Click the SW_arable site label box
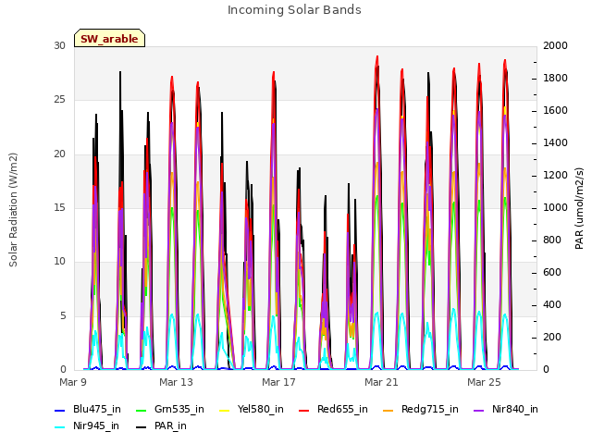The width and height of the screenshot is (592, 444). click(109, 38)
